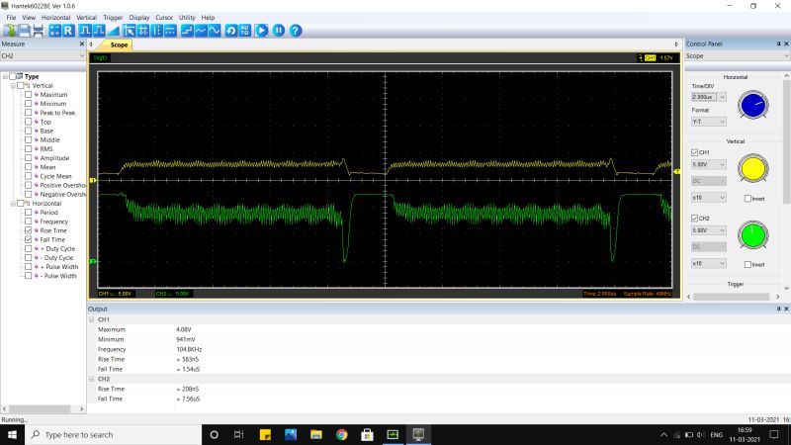Open File Explorer from taskbar
Screen dimensions: 791x445
click(x=316, y=434)
